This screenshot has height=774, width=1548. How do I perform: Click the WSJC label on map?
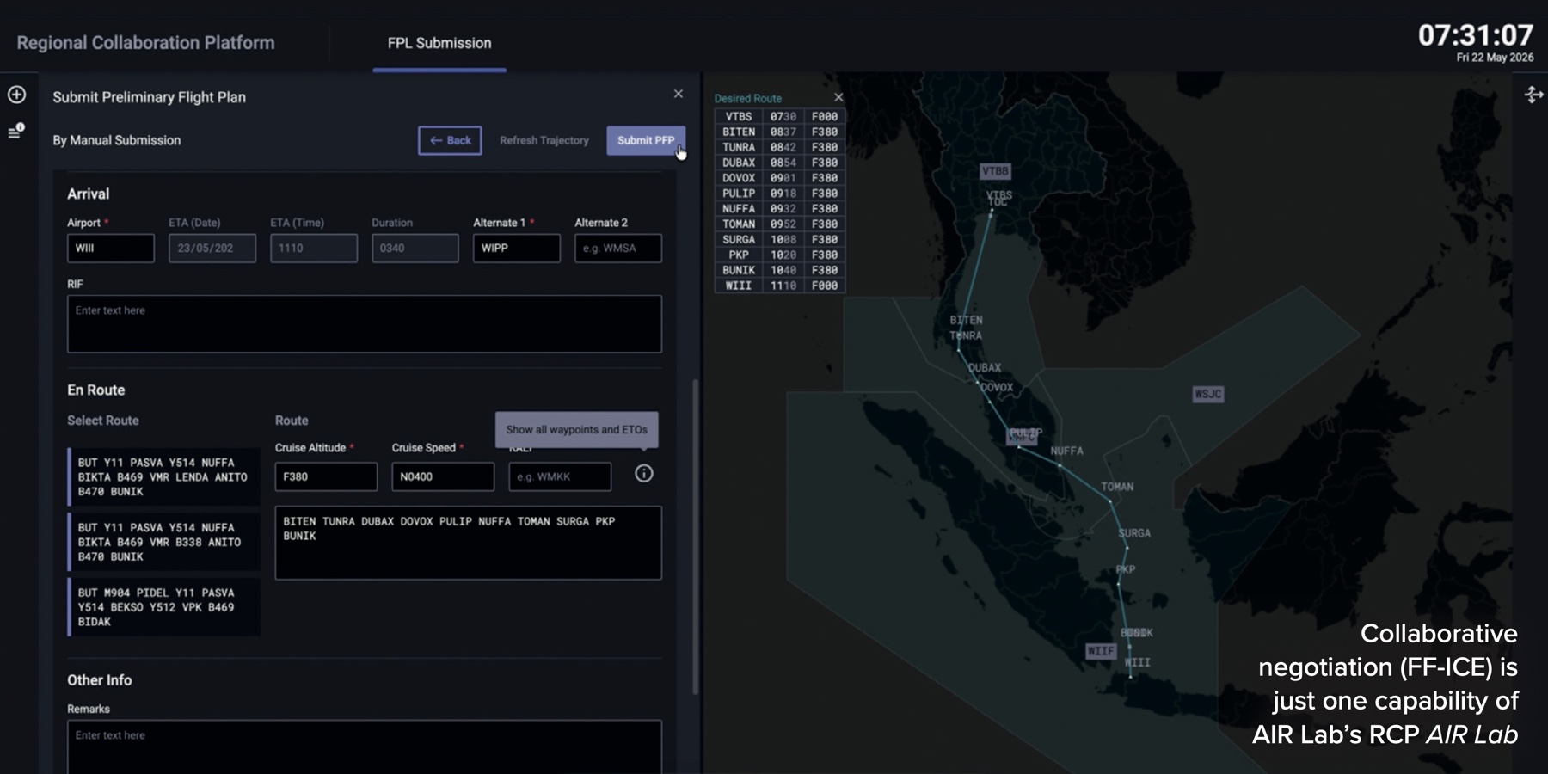pos(1208,394)
